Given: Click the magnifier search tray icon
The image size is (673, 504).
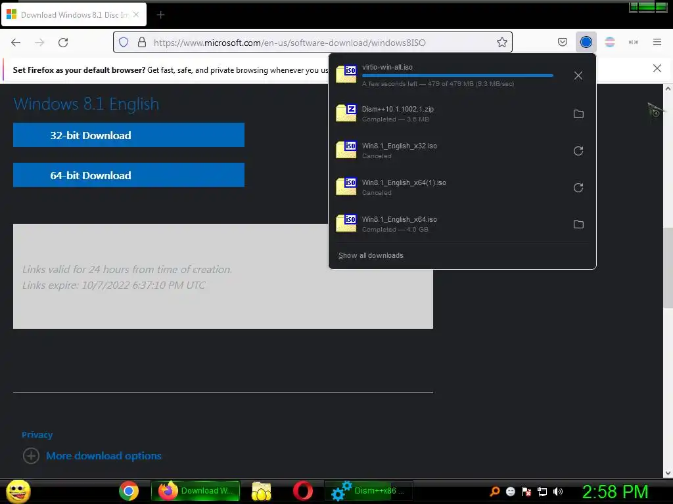Looking at the screenshot, I should click(495, 492).
